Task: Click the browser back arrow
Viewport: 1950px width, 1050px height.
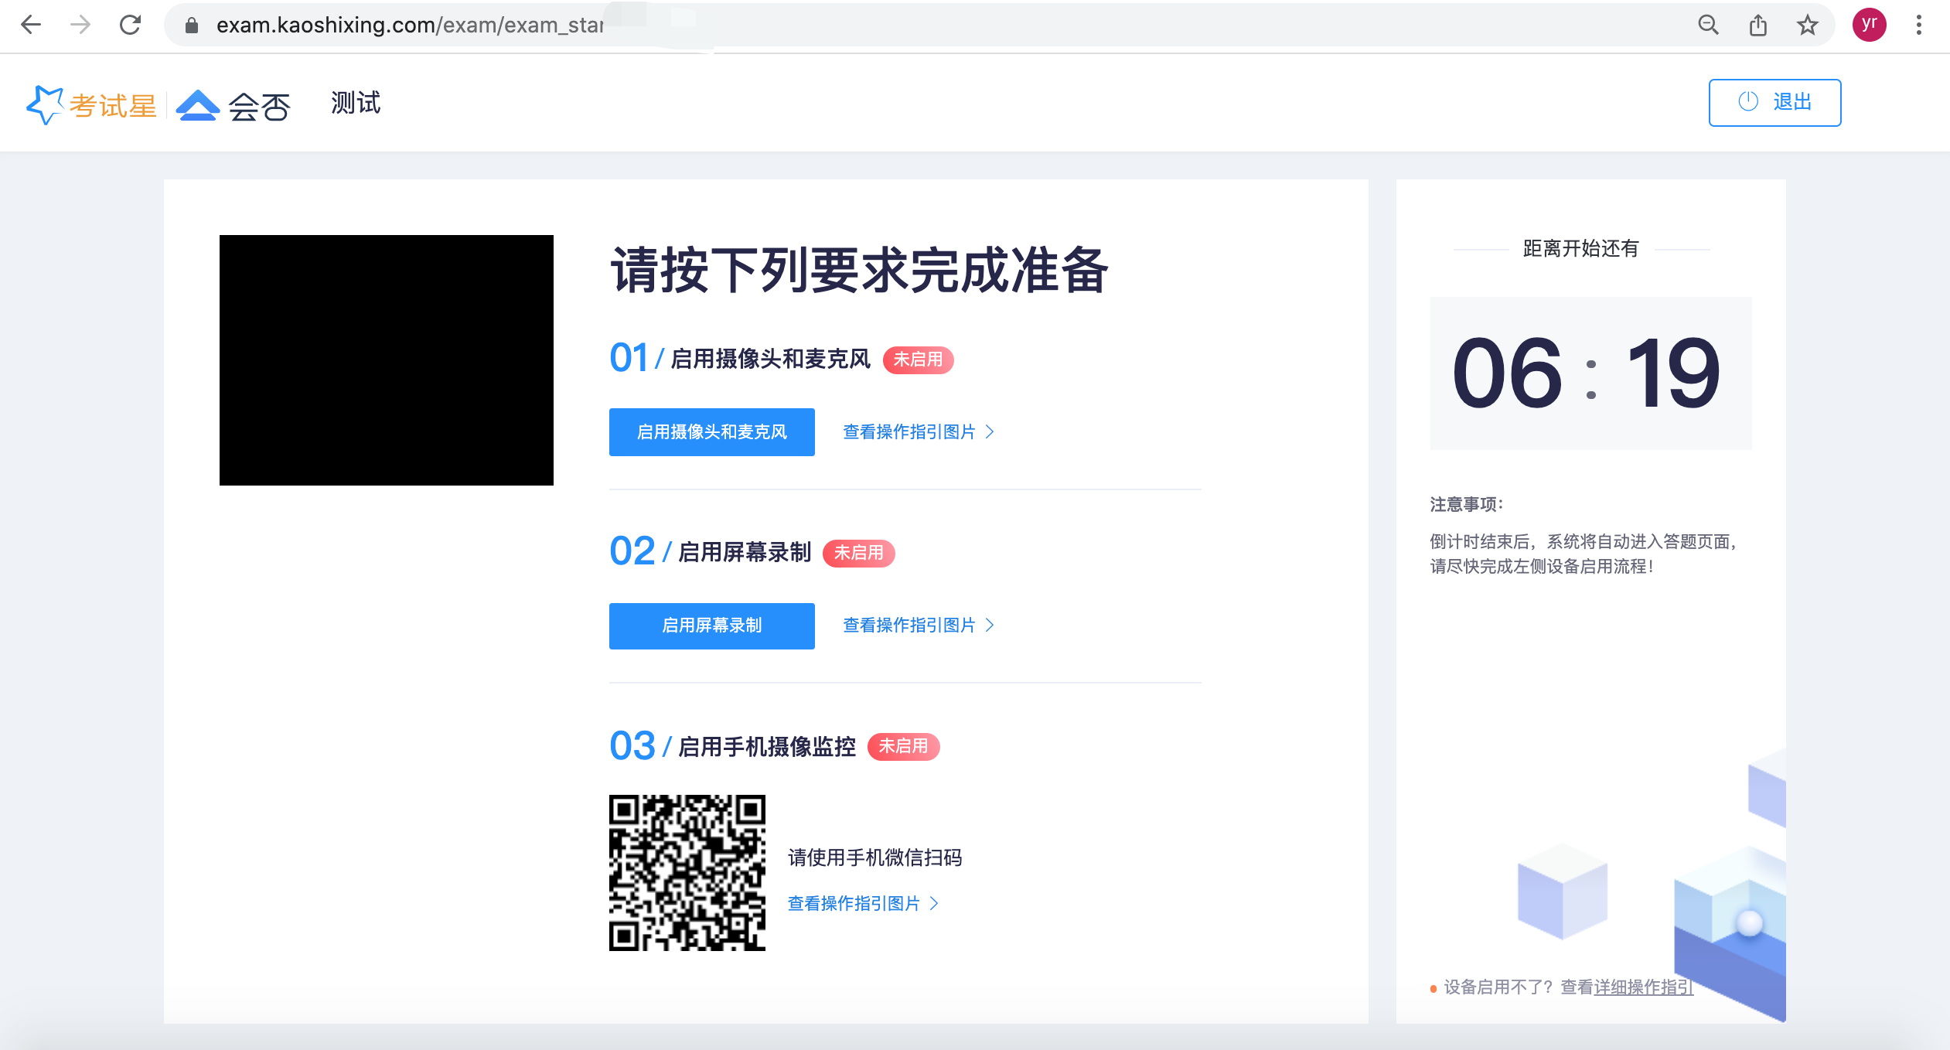Action: [31, 25]
